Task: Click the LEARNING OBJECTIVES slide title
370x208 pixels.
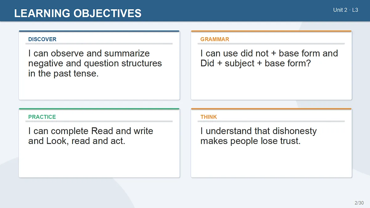Action: pos(78,13)
